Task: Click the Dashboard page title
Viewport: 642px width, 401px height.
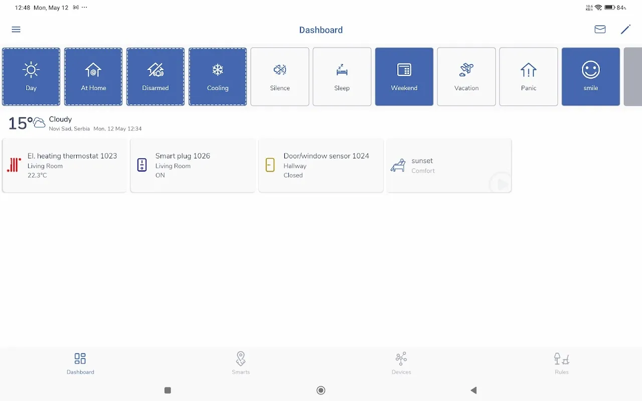Action: click(321, 30)
